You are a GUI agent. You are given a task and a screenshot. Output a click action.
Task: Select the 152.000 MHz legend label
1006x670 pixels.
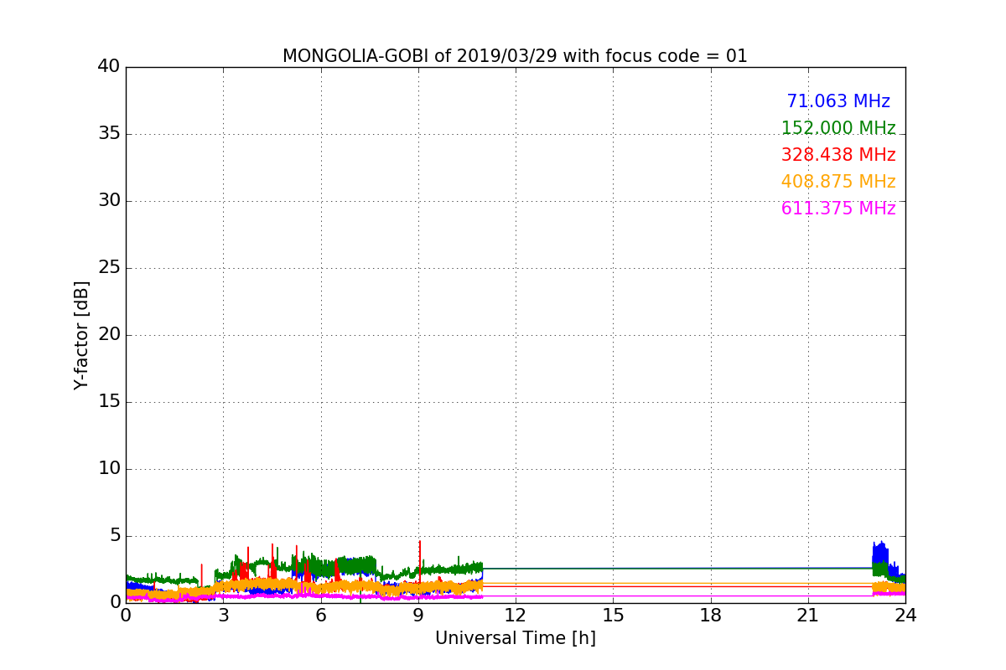838,128
